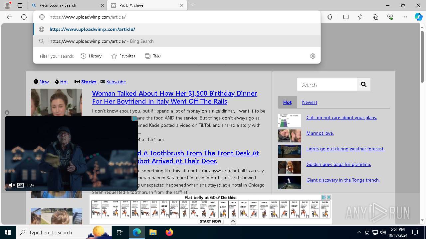Image resolution: width=426 pixels, height=239 pixels.
Task: Open Cats do not care about your plans
Action: (341, 118)
